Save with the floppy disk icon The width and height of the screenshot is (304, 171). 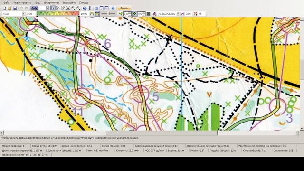15,8
